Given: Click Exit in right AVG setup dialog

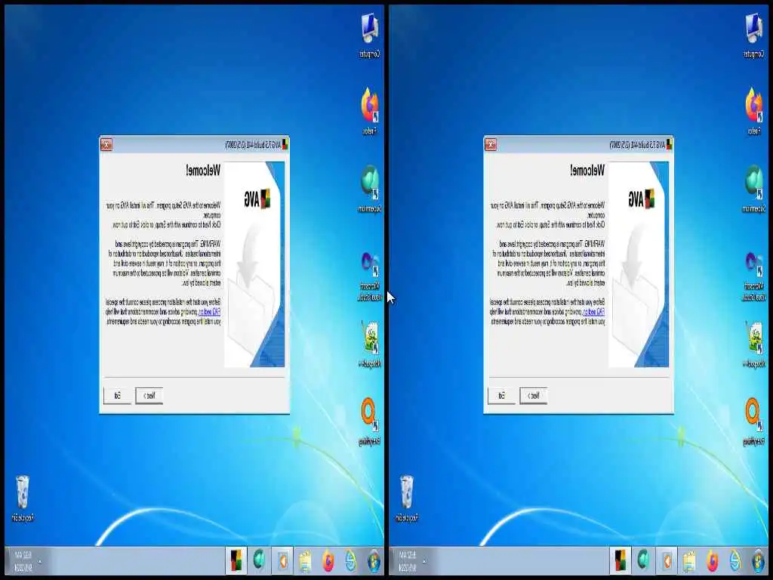Looking at the screenshot, I should pos(501,396).
